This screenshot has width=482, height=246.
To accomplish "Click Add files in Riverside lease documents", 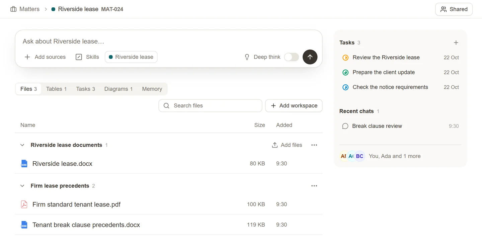I will pyautogui.click(x=287, y=145).
